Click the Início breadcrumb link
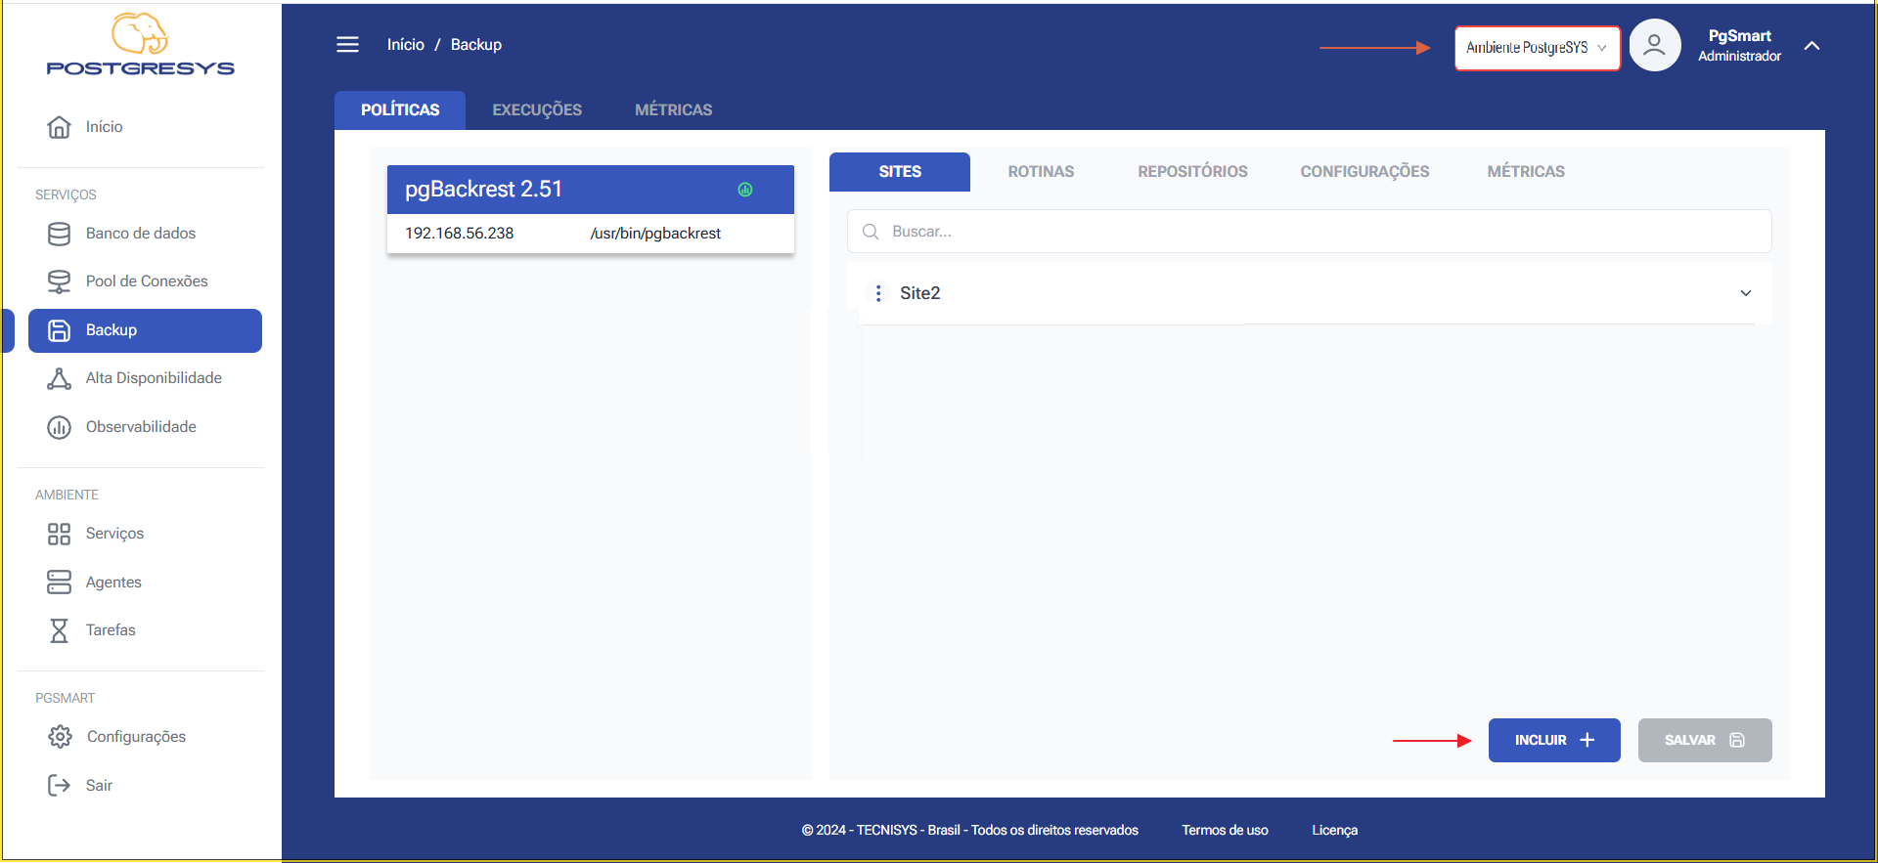Screen dimensions: 1878x863 [405, 45]
